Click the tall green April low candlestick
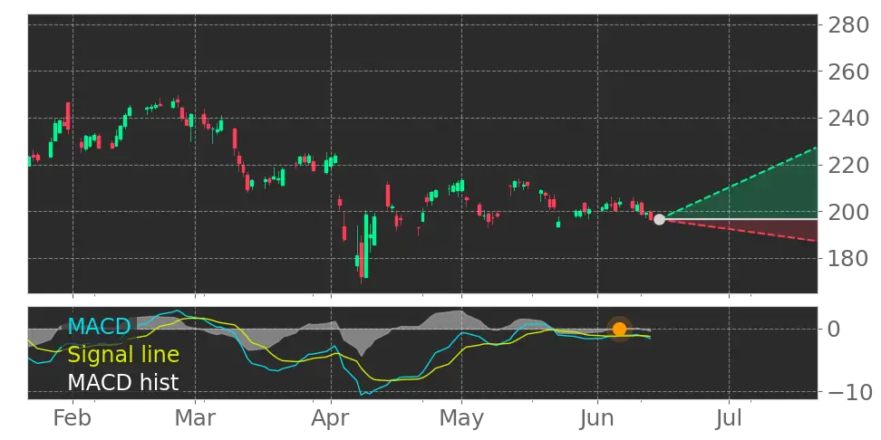Image resolution: width=881 pixels, height=440 pixels. point(366,246)
